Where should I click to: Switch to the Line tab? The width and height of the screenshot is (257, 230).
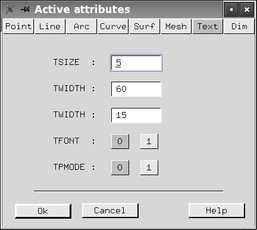pos(50,26)
